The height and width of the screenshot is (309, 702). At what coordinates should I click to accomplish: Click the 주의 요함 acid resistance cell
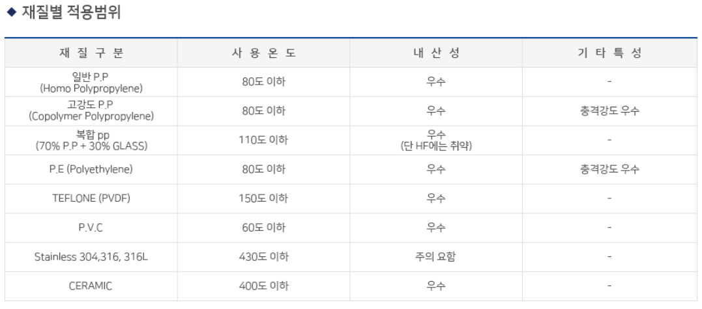pyautogui.click(x=435, y=257)
